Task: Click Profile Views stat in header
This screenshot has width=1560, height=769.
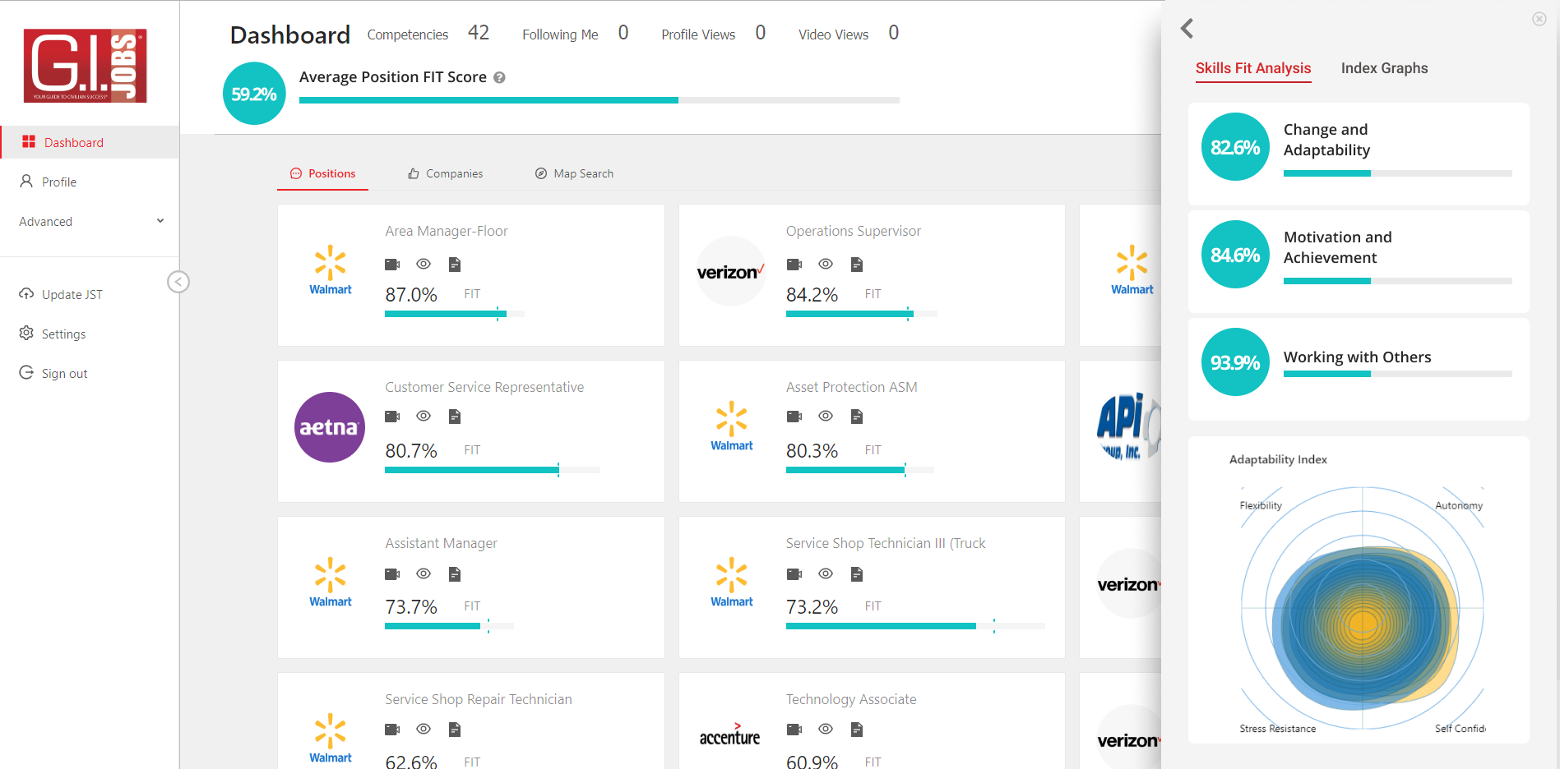Action: 714,33
